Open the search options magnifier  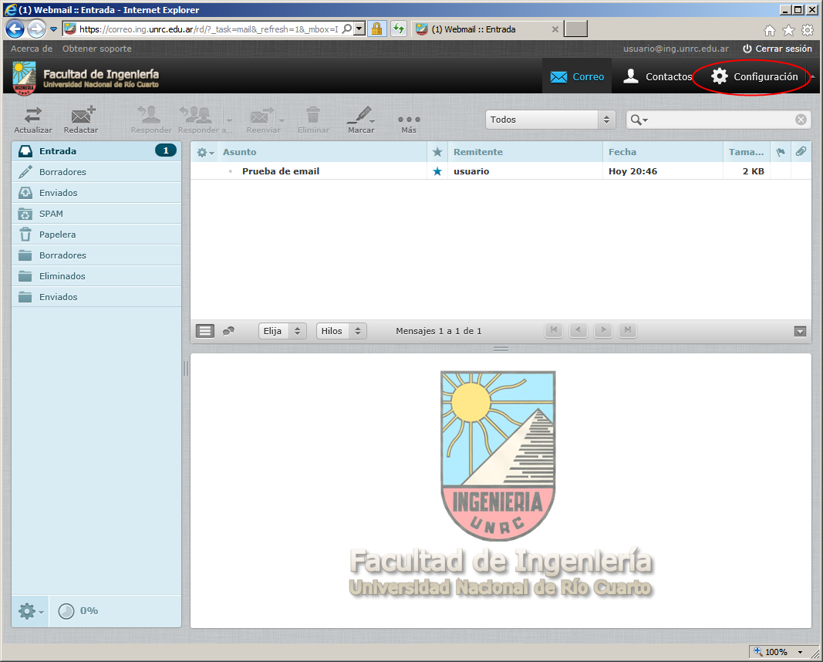[639, 120]
